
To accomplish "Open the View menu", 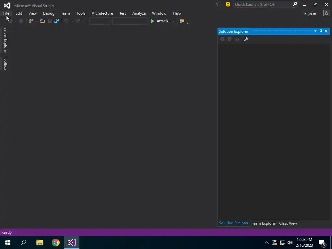I will point(32,13).
